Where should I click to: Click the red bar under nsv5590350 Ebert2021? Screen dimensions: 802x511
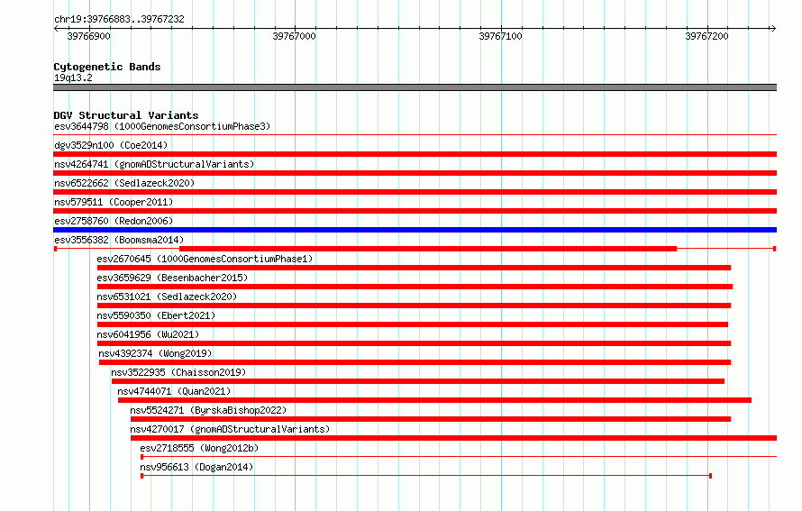tap(412, 324)
